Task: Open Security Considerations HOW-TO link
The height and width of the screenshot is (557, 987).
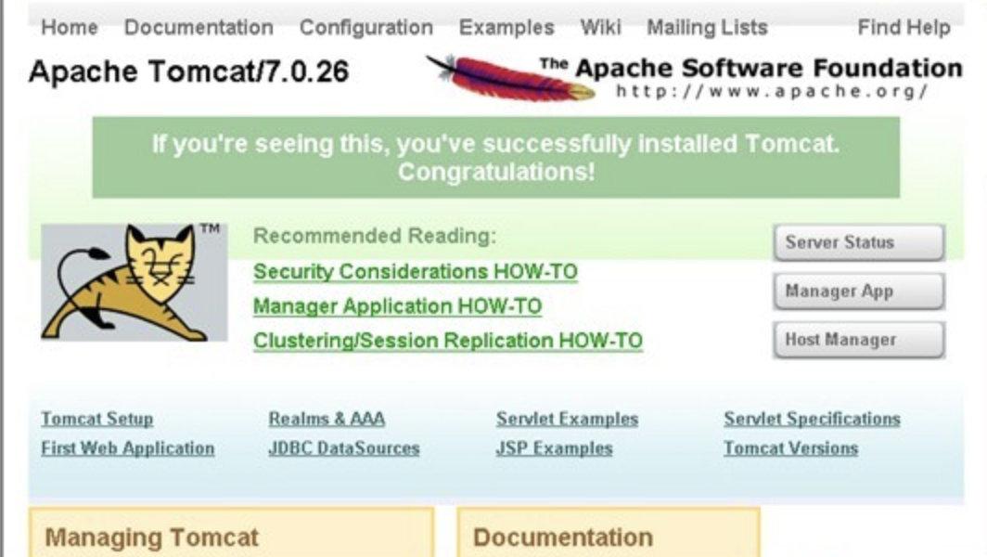Action: (416, 272)
